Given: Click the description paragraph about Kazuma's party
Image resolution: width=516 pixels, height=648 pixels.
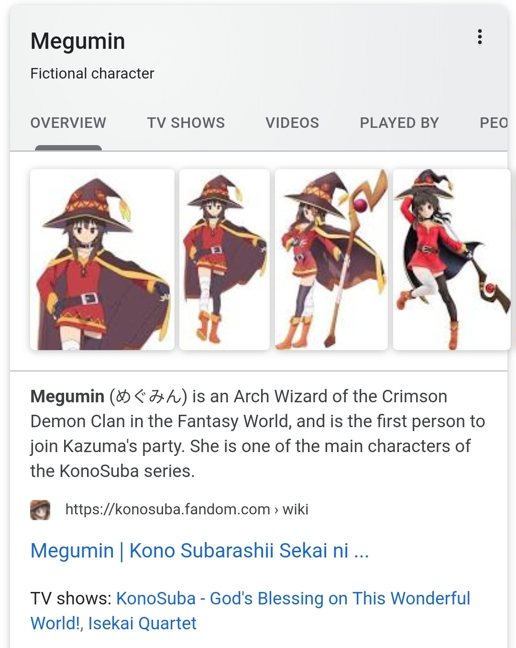Looking at the screenshot, I should click(258, 433).
